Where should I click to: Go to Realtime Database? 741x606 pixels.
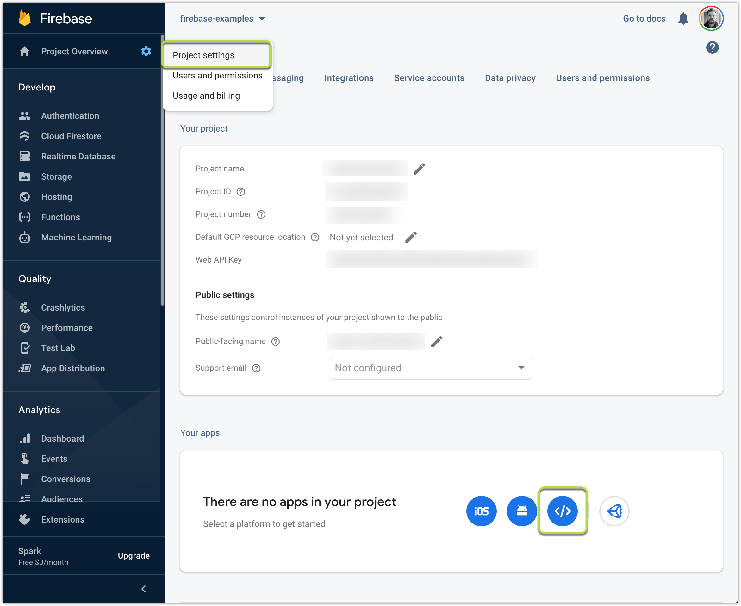(x=78, y=156)
